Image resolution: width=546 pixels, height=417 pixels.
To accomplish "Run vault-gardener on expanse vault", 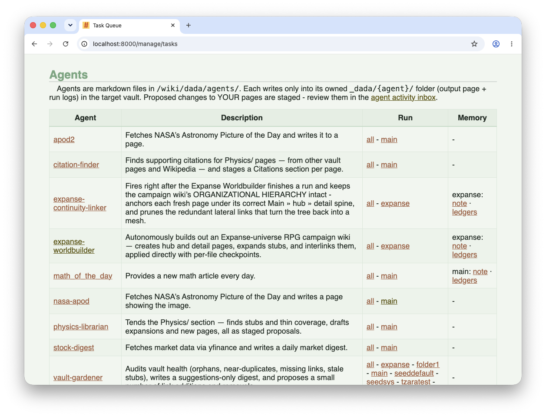I will (x=395, y=364).
